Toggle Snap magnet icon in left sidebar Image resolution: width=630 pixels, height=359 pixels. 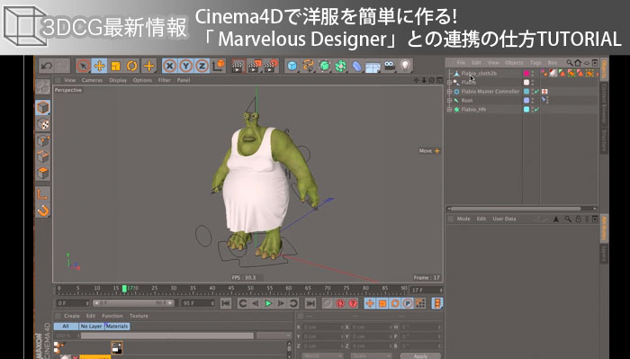43,211
